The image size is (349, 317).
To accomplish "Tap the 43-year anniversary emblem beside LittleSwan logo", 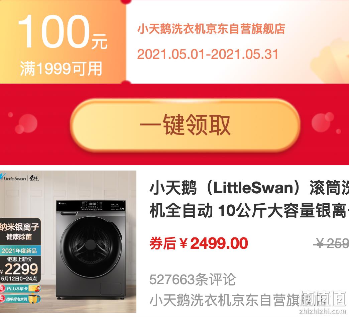I will [x=34, y=178].
